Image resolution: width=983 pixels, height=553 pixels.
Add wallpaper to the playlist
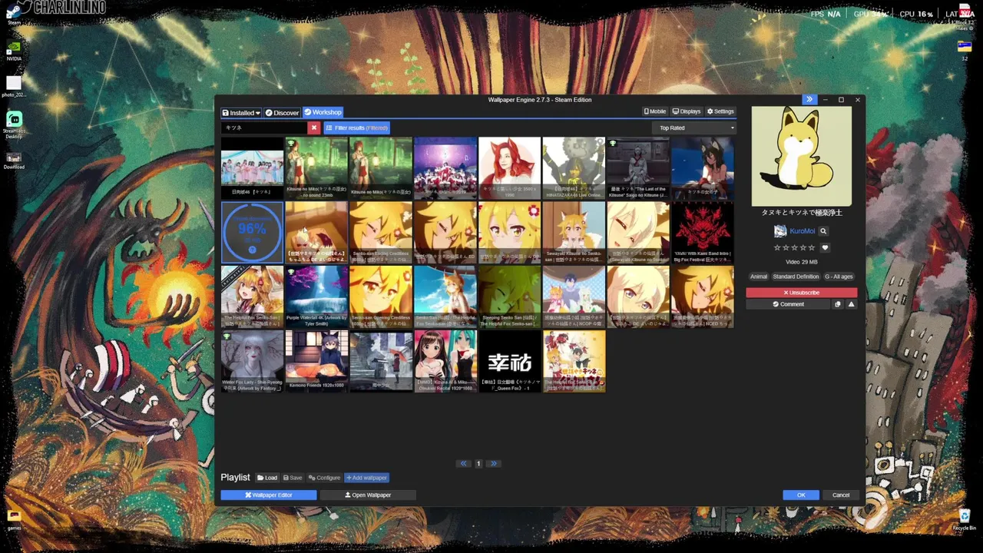366,478
